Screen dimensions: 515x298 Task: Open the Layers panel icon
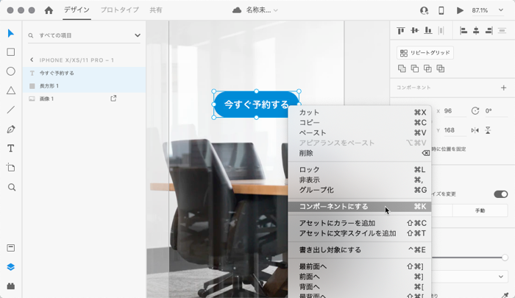tap(11, 267)
